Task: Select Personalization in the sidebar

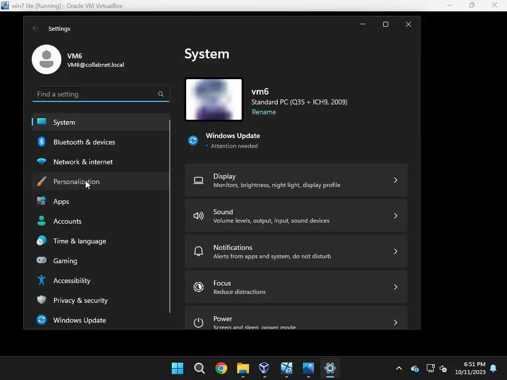Action: pyautogui.click(x=101, y=181)
